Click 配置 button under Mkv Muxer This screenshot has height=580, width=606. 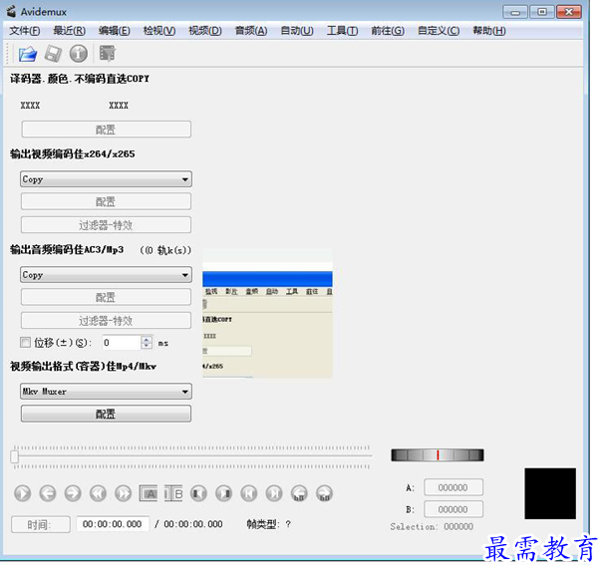(106, 414)
